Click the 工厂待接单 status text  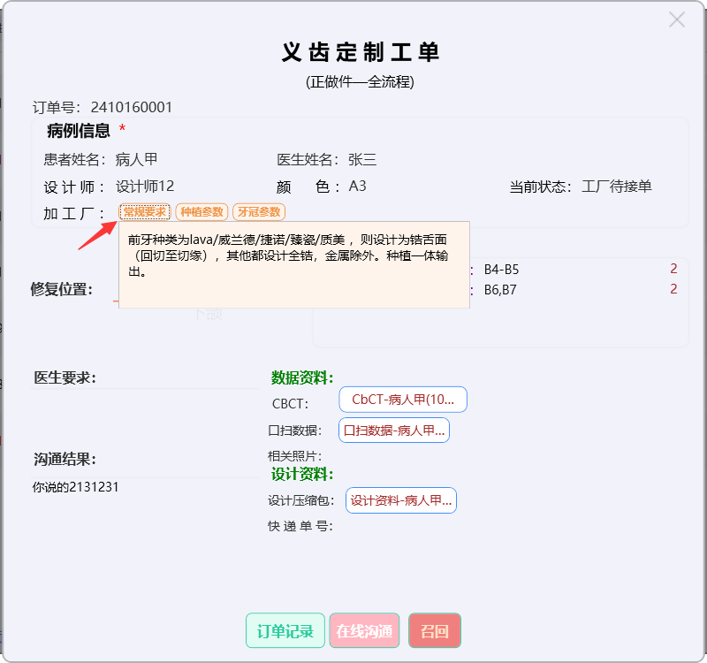pyautogui.click(x=617, y=187)
